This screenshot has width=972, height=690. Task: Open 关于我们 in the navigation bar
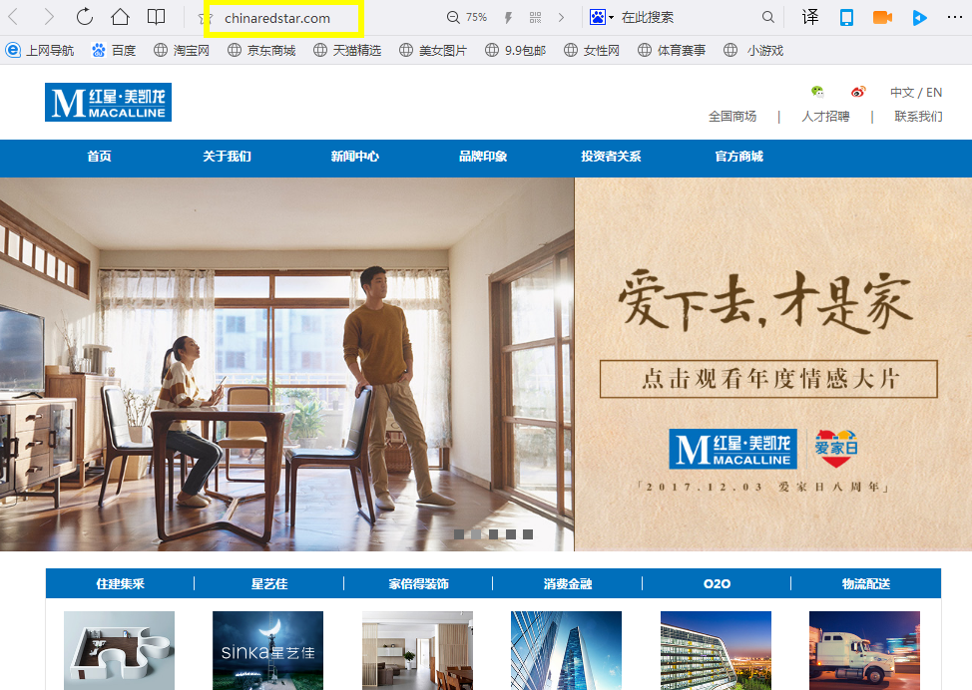(x=227, y=157)
